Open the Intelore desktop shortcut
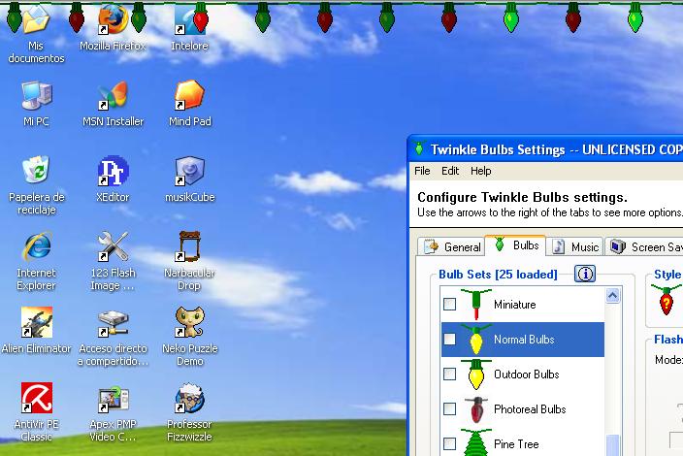Screen dimensions: 683x456 pos(189,19)
